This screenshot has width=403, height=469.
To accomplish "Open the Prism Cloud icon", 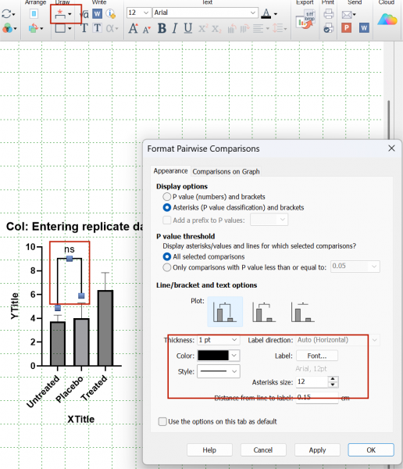I will pos(387,20).
